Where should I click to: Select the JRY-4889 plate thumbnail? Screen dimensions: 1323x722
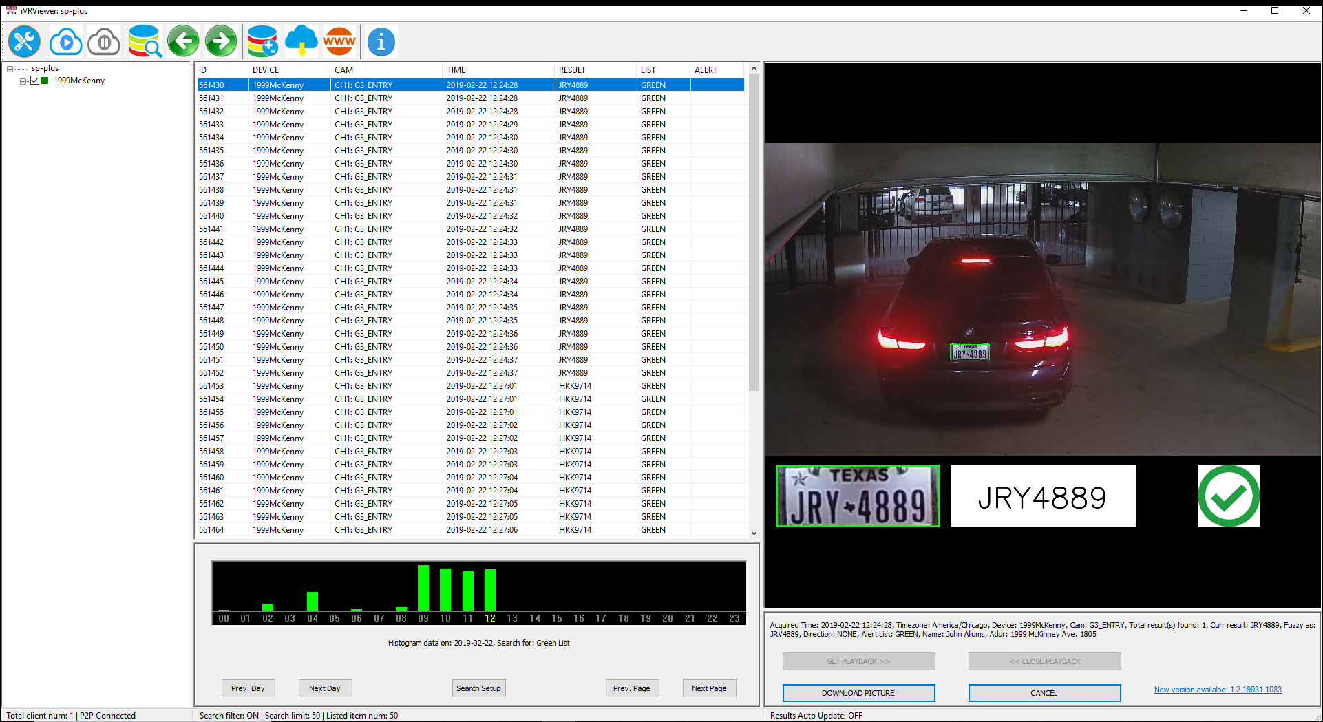[x=857, y=496]
